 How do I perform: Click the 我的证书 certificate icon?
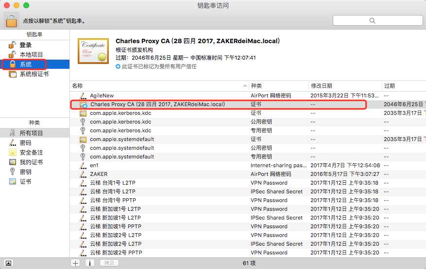pyautogui.click(x=13, y=162)
